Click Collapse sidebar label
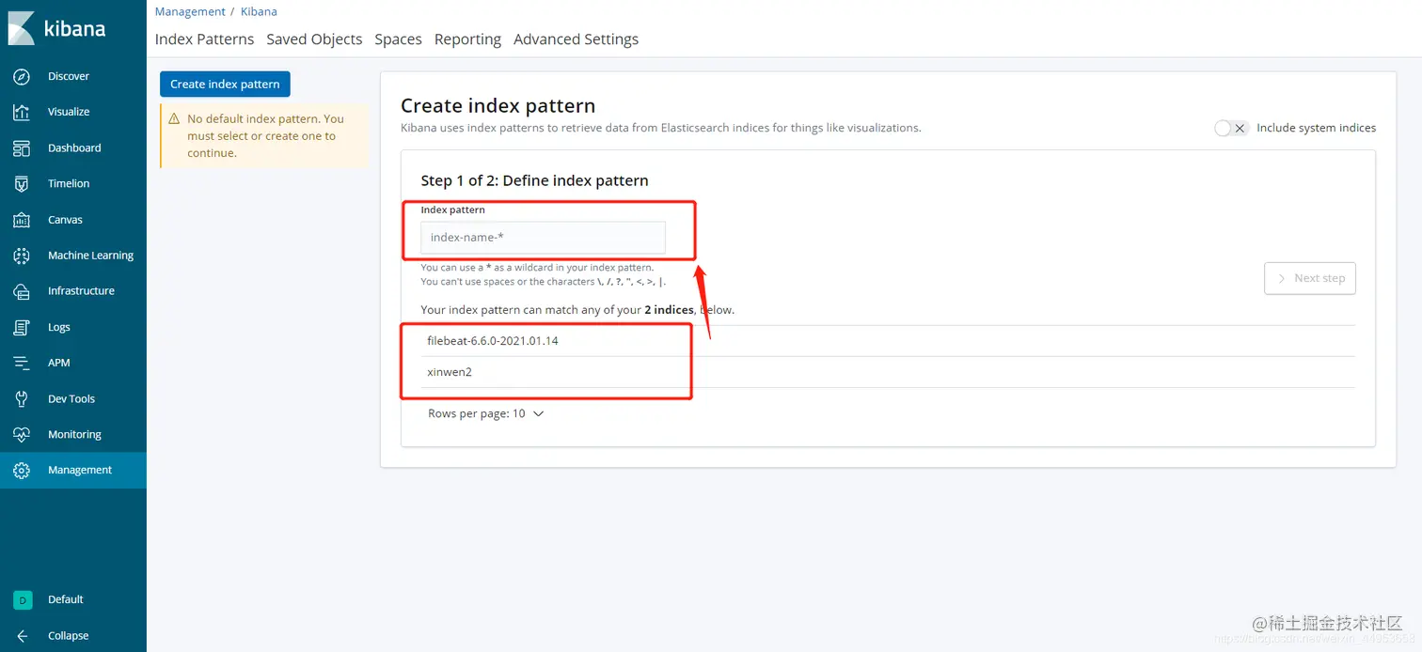The width and height of the screenshot is (1422, 652). click(68, 636)
